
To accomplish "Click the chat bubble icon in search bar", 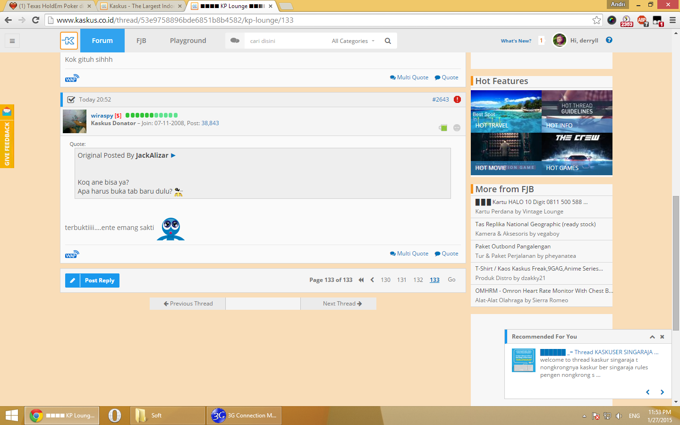I will (235, 41).
